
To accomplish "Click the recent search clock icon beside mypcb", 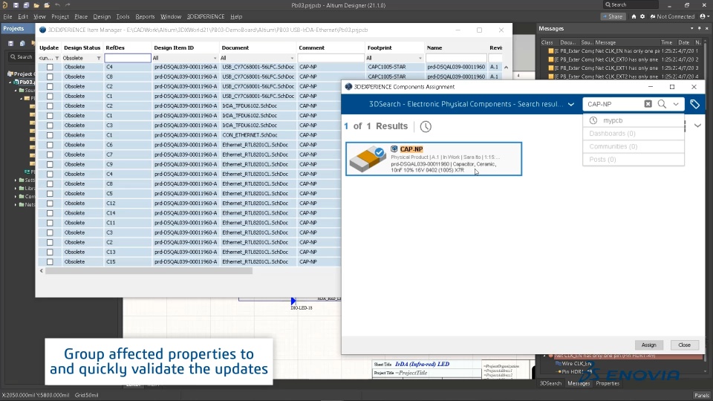I will [x=593, y=120].
